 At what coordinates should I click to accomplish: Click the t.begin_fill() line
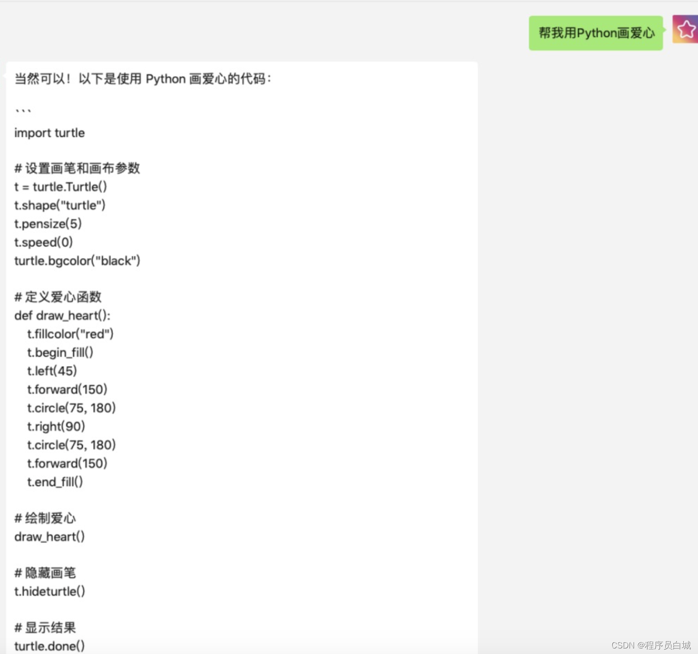pos(60,352)
